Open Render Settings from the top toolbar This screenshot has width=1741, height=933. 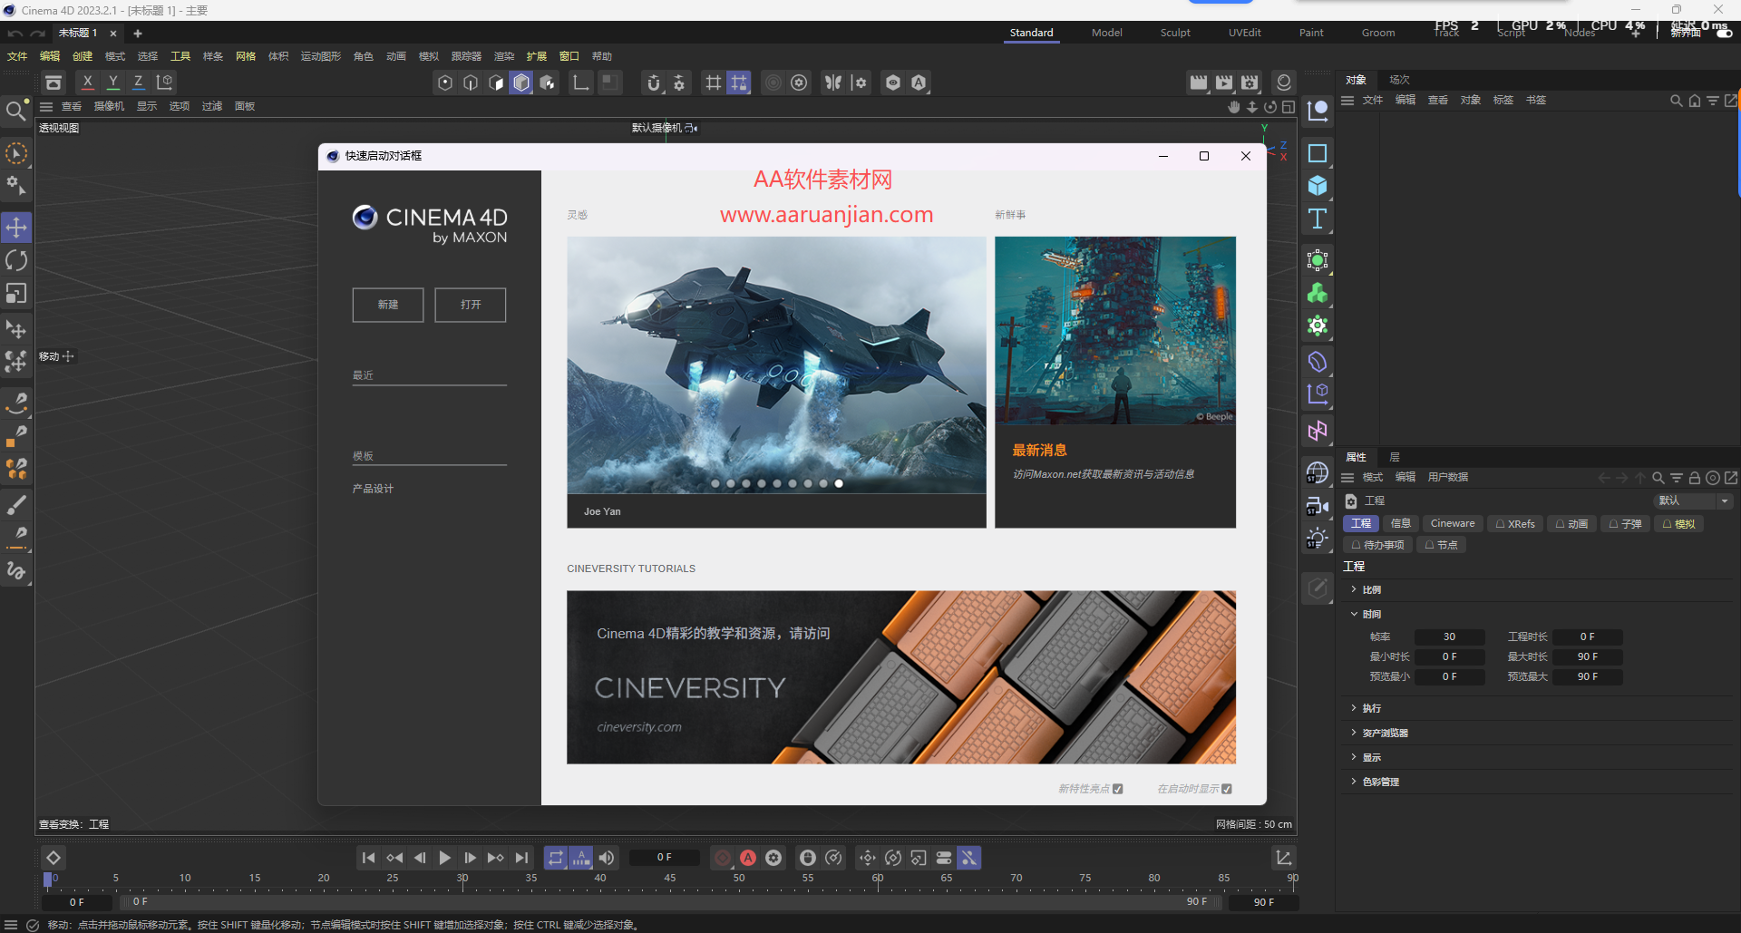(x=1250, y=82)
